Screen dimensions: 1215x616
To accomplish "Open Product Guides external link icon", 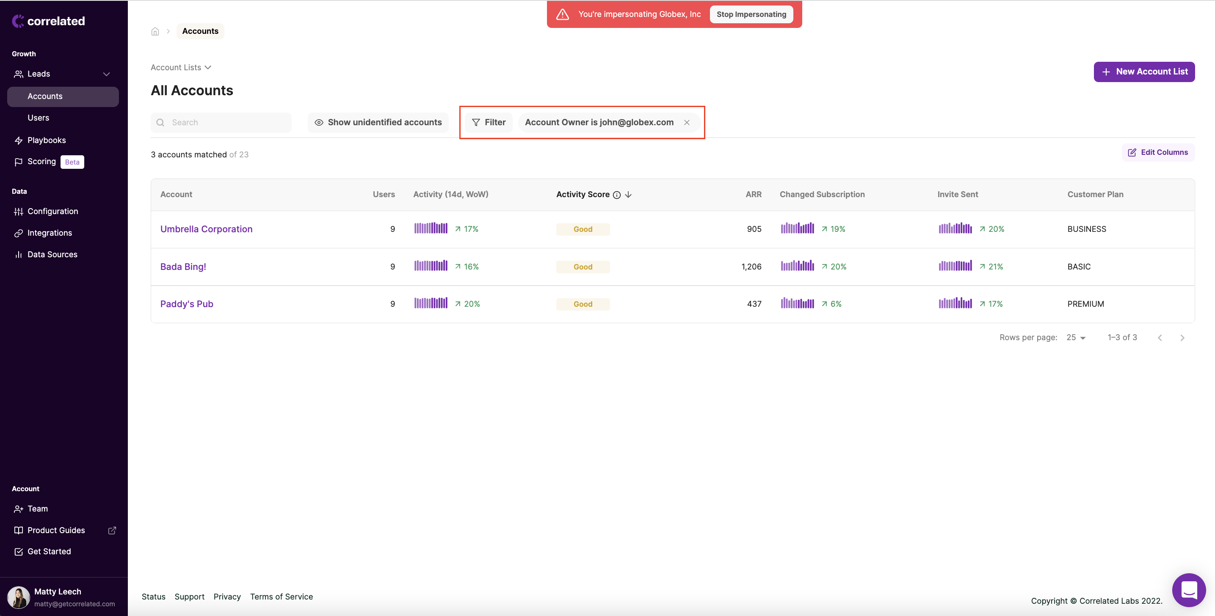I will point(112,530).
